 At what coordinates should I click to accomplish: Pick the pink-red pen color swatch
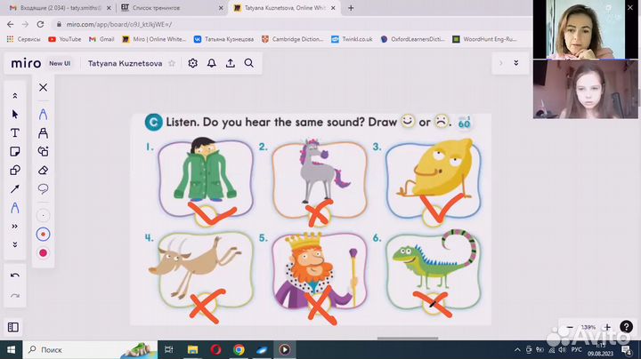coord(43,253)
